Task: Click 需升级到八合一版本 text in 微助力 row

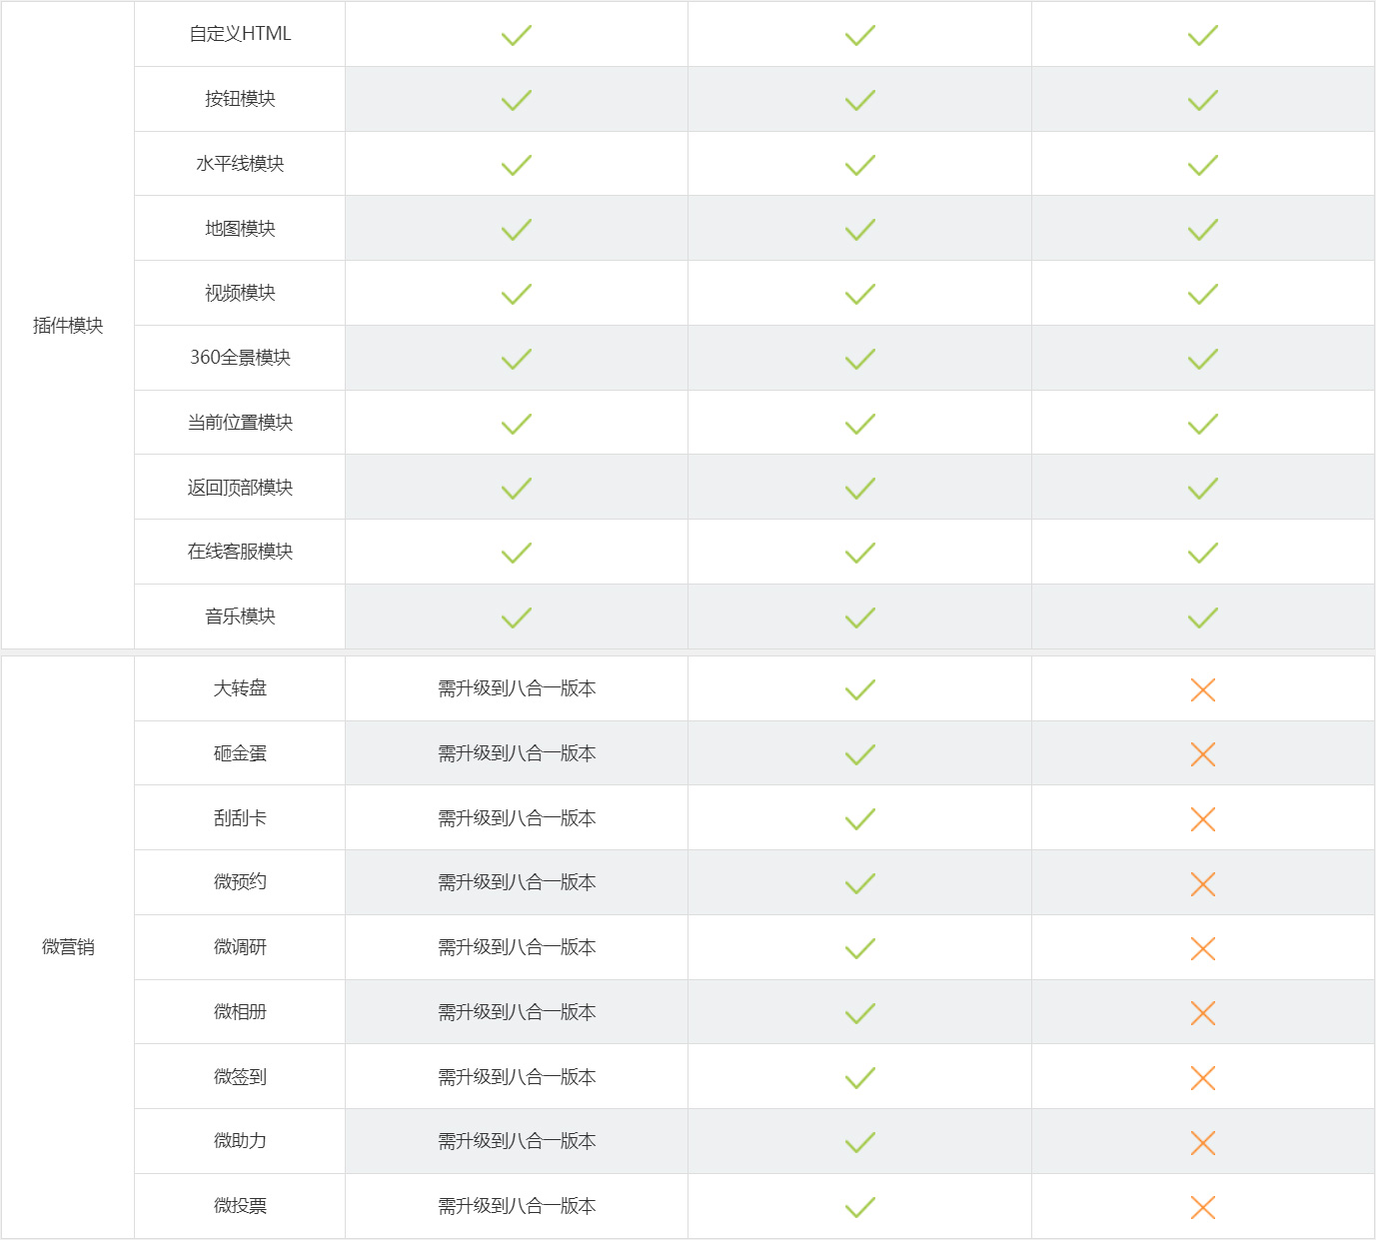Action: click(x=517, y=1141)
